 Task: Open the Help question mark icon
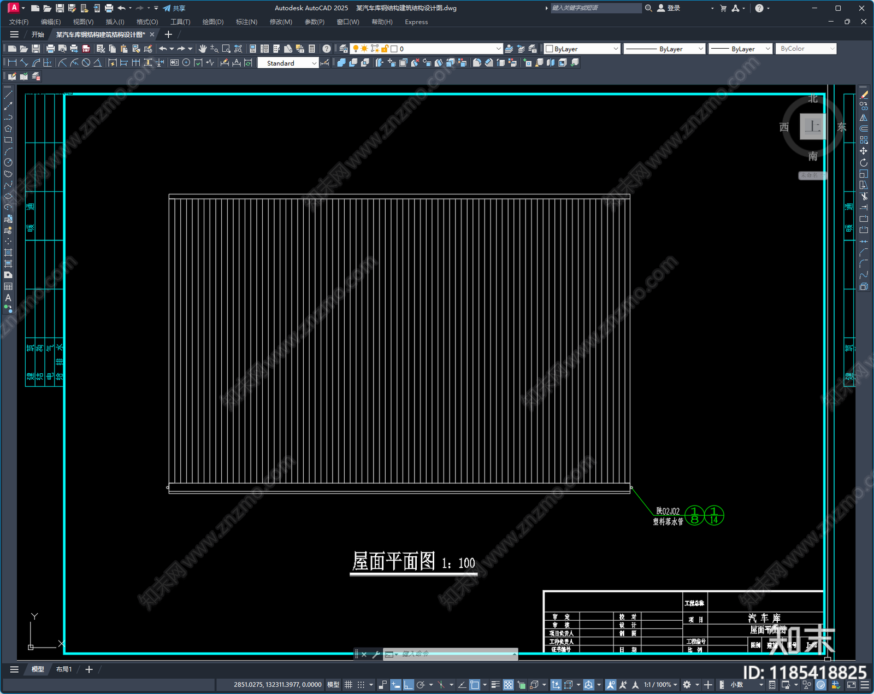[x=327, y=49]
